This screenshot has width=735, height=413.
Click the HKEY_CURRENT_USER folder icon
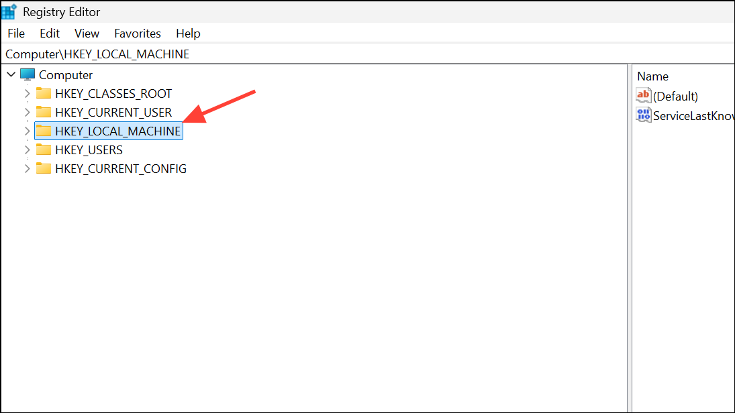tap(44, 112)
